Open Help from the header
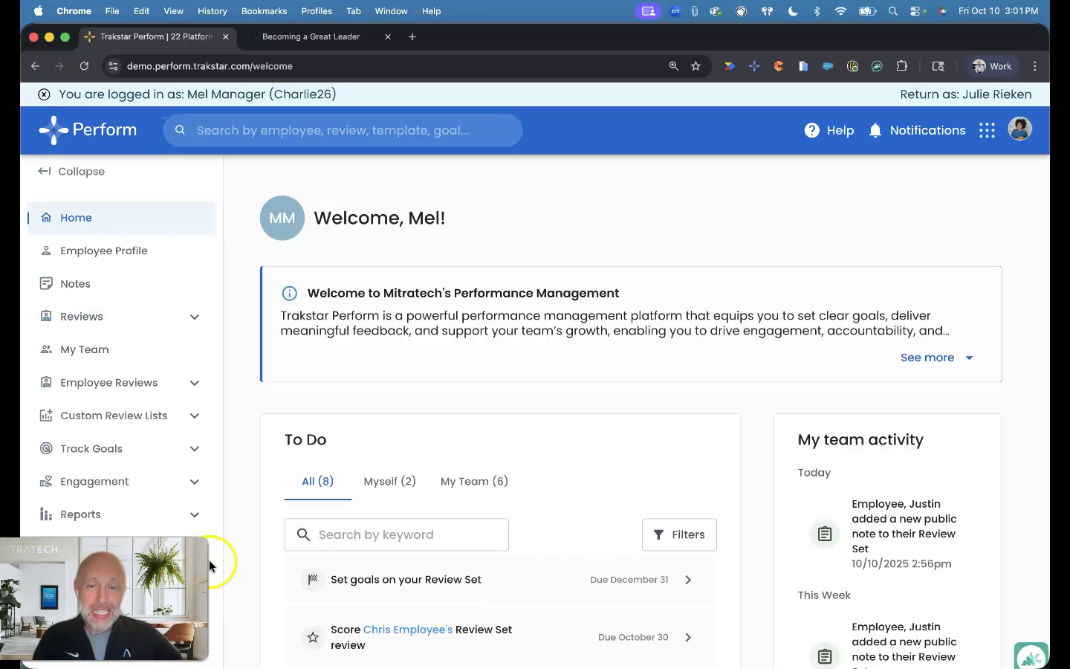Image resolution: width=1070 pixels, height=669 pixels. pyautogui.click(x=829, y=130)
